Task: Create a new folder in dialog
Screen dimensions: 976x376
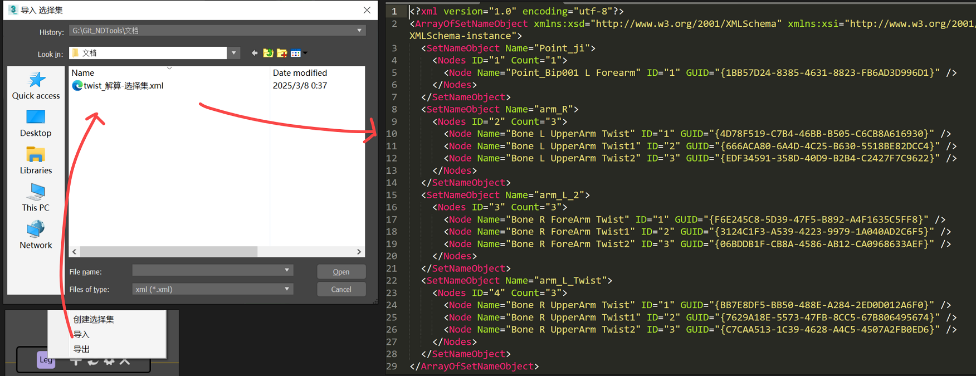Action: point(282,53)
